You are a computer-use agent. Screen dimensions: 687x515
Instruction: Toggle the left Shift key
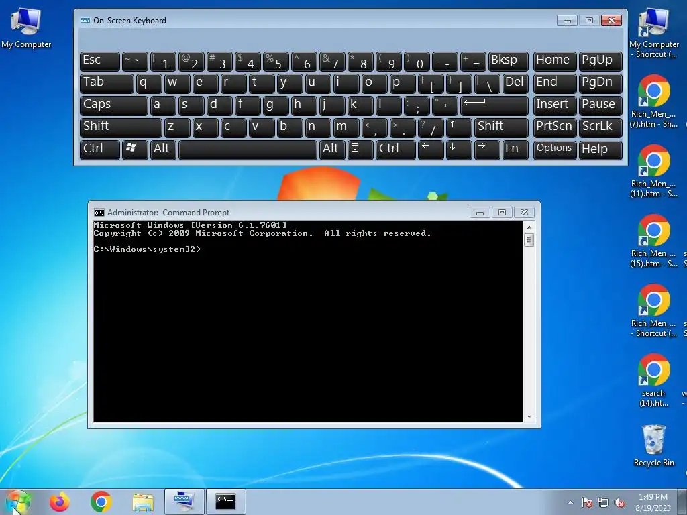pos(121,127)
